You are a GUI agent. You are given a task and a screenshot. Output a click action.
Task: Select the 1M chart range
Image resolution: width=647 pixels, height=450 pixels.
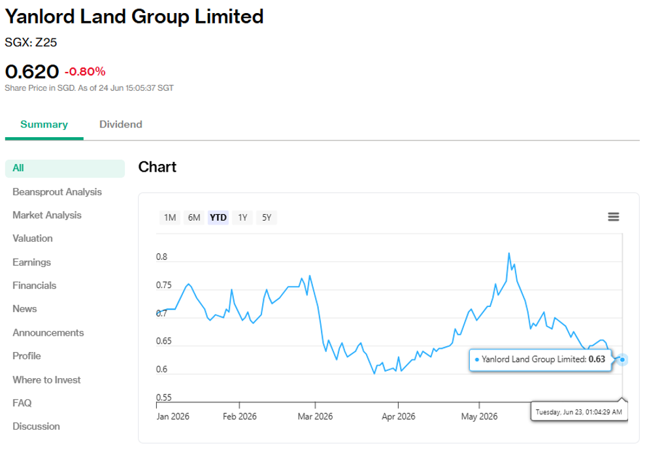pyautogui.click(x=170, y=217)
